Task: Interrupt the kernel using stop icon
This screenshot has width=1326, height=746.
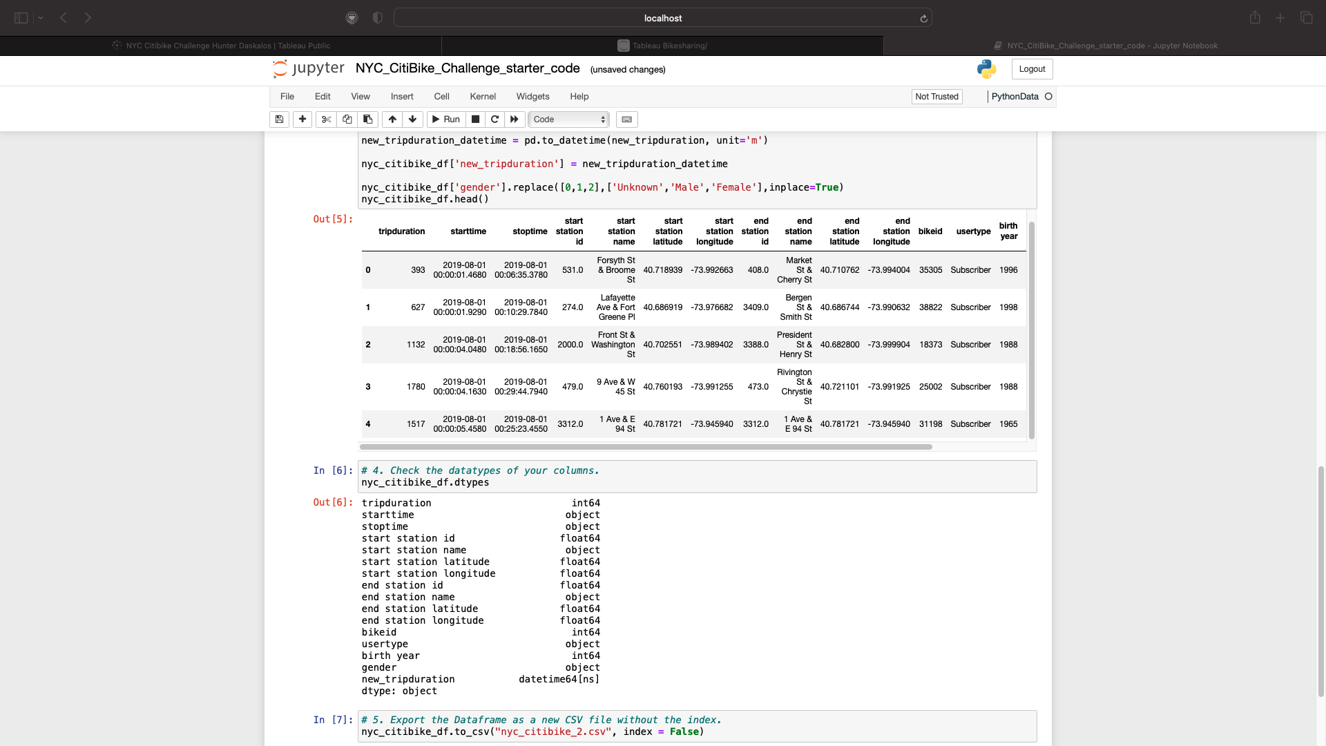Action: coord(475,119)
